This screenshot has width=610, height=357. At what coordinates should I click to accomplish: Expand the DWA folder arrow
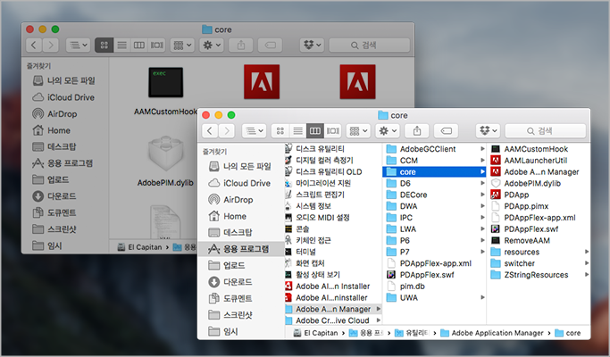coord(482,206)
